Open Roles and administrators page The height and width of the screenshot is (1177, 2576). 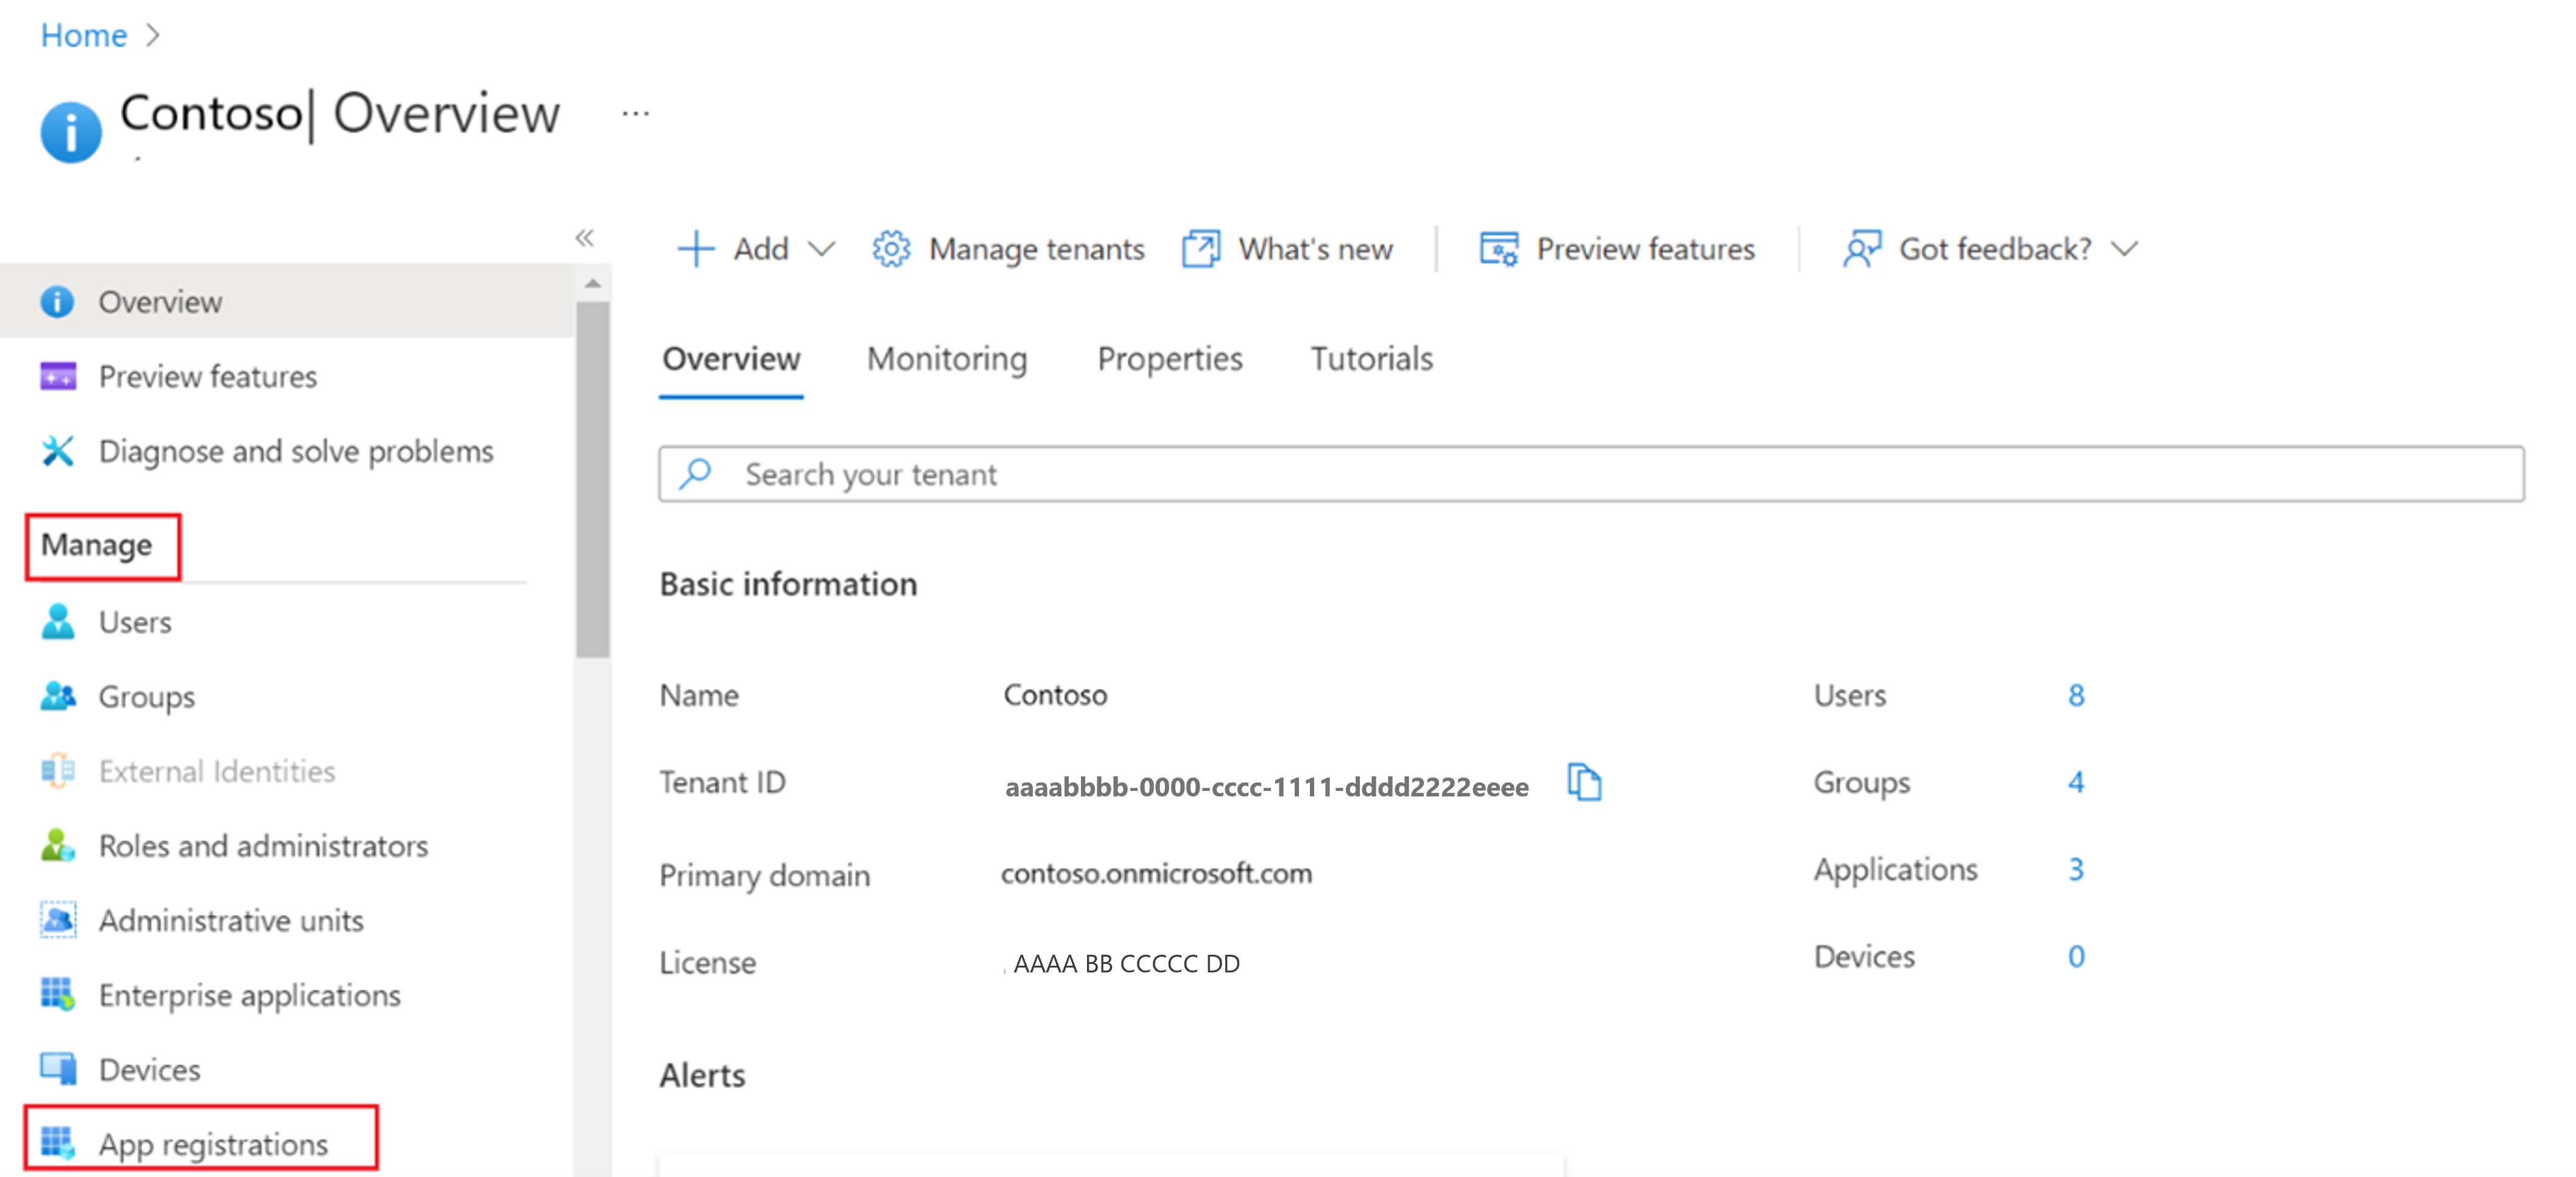[x=263, y=846]
